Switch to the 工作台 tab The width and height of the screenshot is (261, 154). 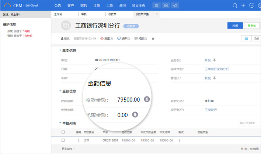[58, 14]
